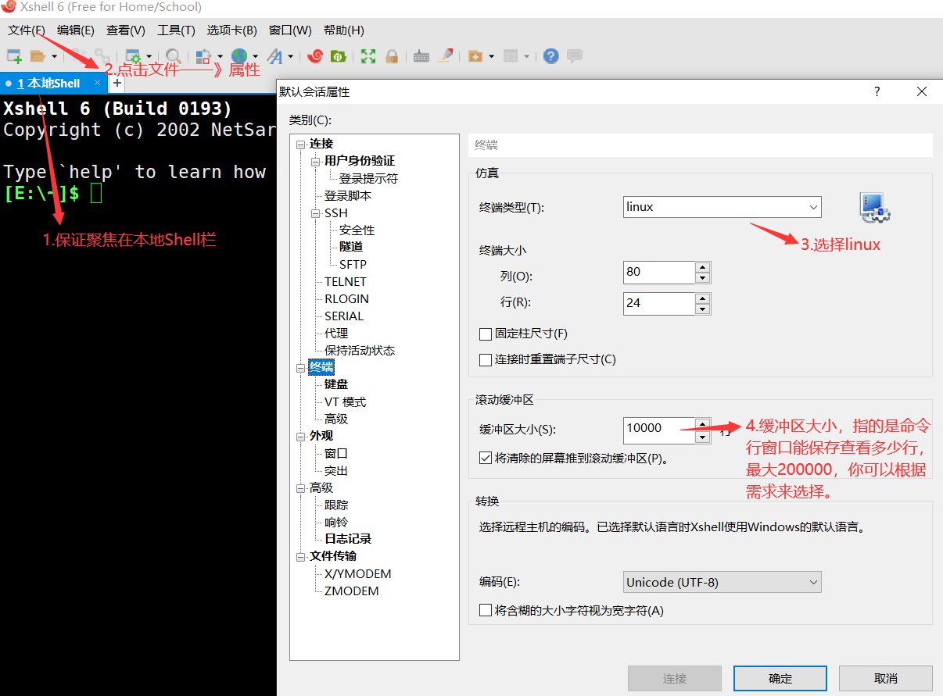This screenshot has width=943, height=696.
Task: Select 保持活动状态 in the category tree
Action: (360, 350)
